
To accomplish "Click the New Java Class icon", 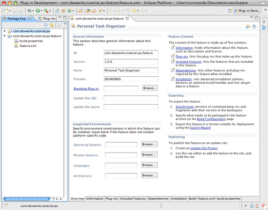I will pos(69,11).
